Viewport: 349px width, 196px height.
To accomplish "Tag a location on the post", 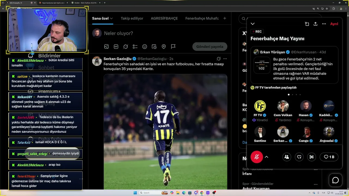I will (x=164, y=47).
